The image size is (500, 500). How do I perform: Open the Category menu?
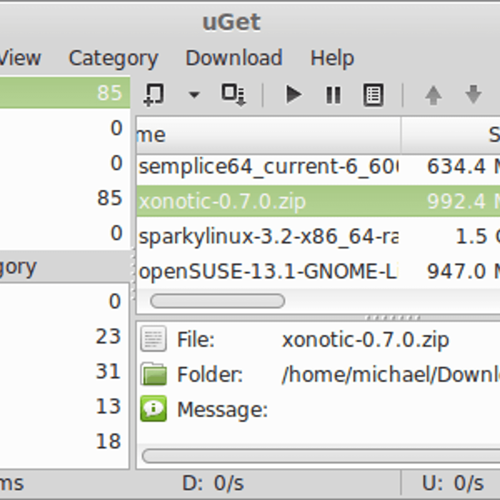[x=113, y=58]
